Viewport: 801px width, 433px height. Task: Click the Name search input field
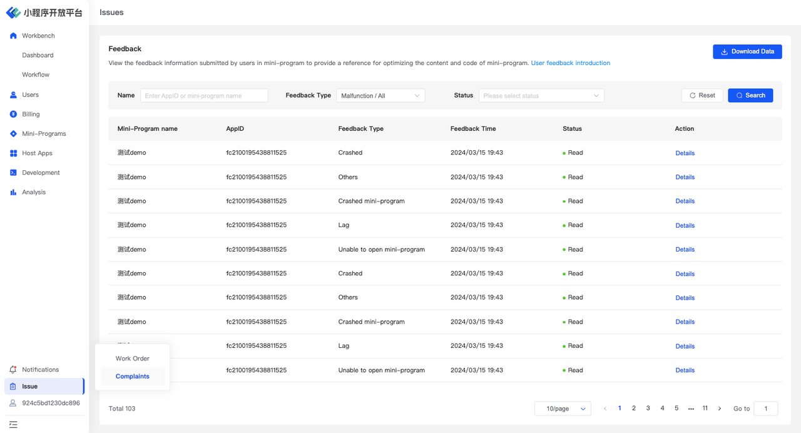click(x=204, y=96)
